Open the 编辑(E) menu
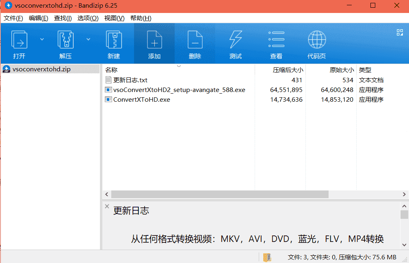Screen dimensions: 409x263 point(38,18)
